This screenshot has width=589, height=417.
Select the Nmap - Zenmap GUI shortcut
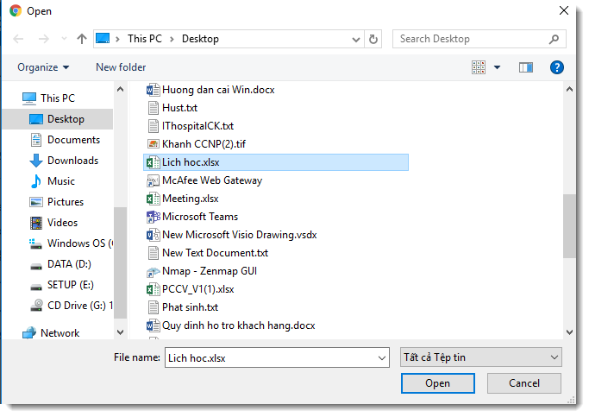(209, 271)
